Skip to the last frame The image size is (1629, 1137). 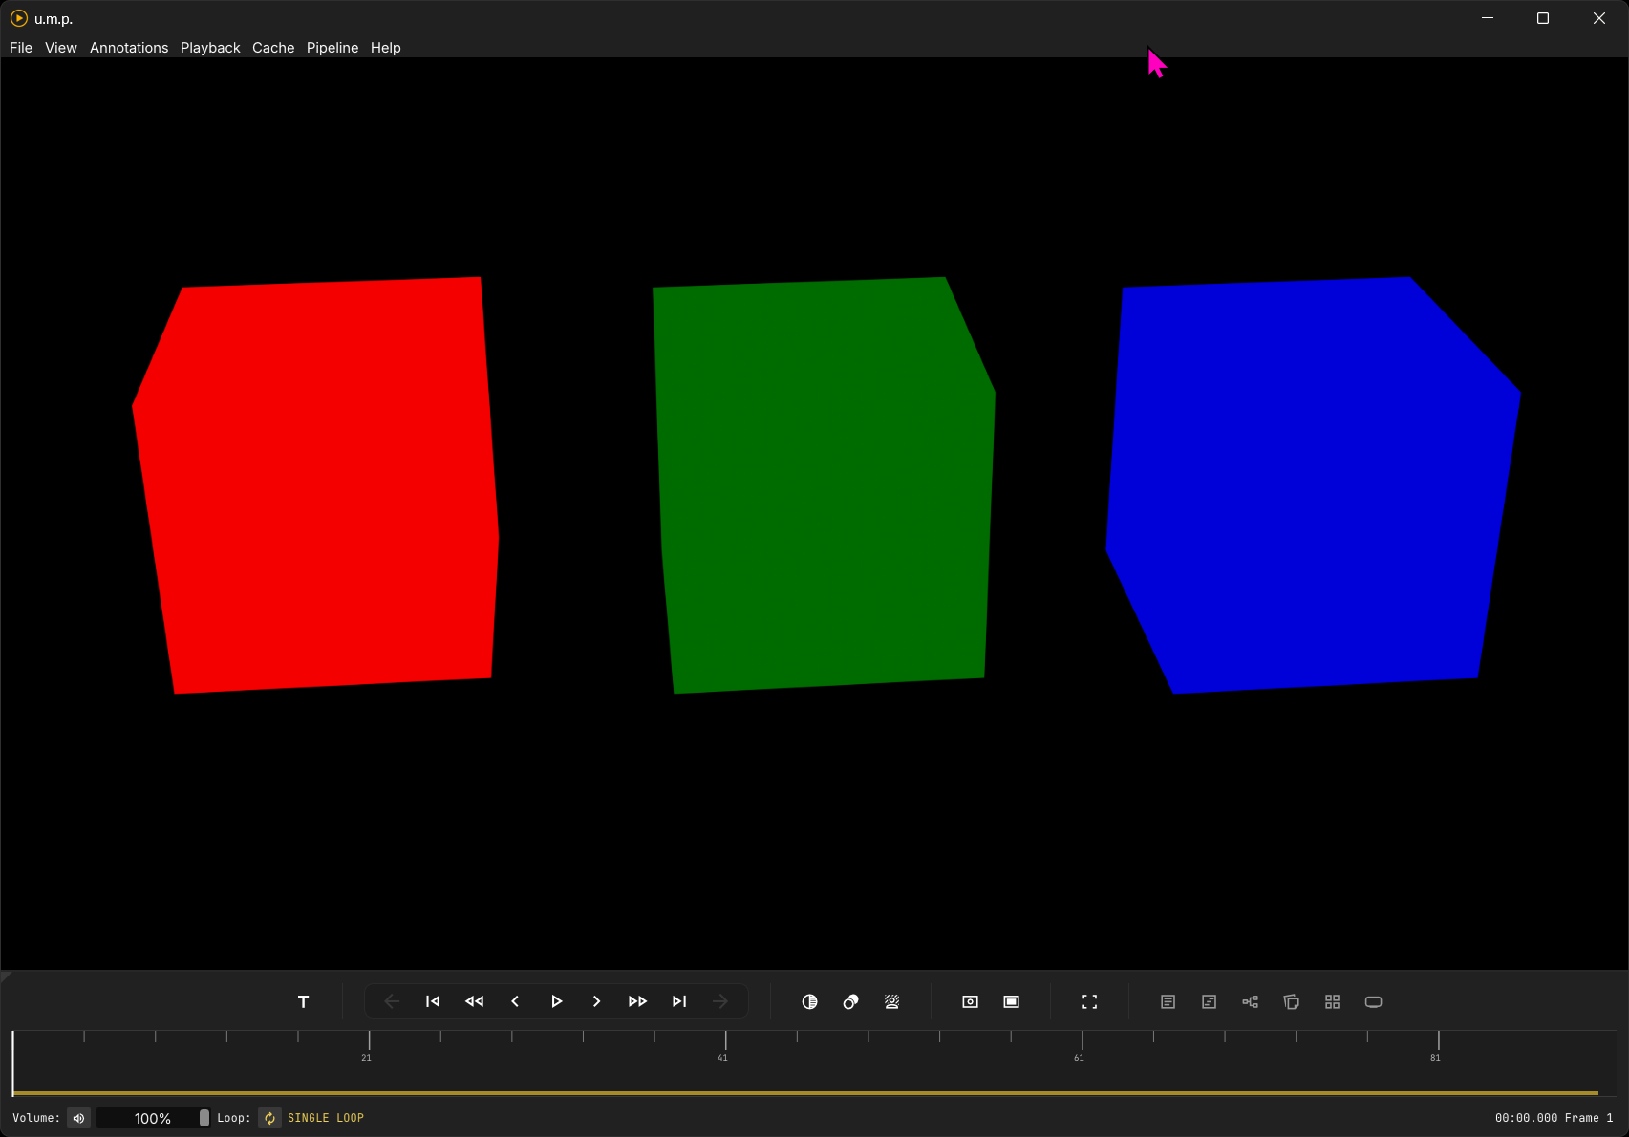pyautogui.click(x=679, y=1001)
